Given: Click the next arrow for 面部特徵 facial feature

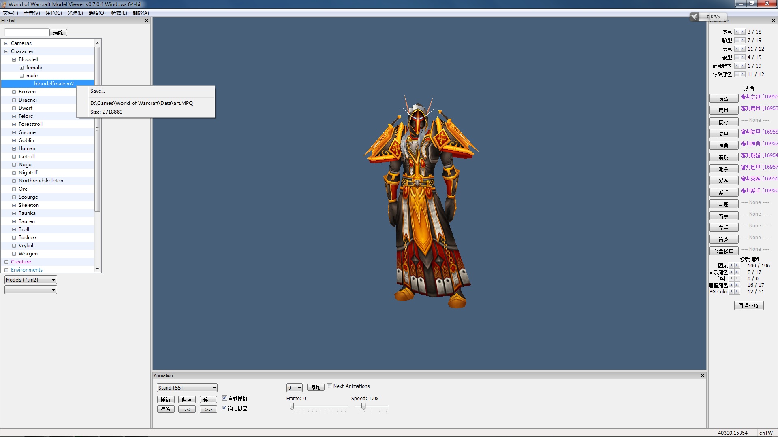Looking at the screenshot, I should coord(742,66).
